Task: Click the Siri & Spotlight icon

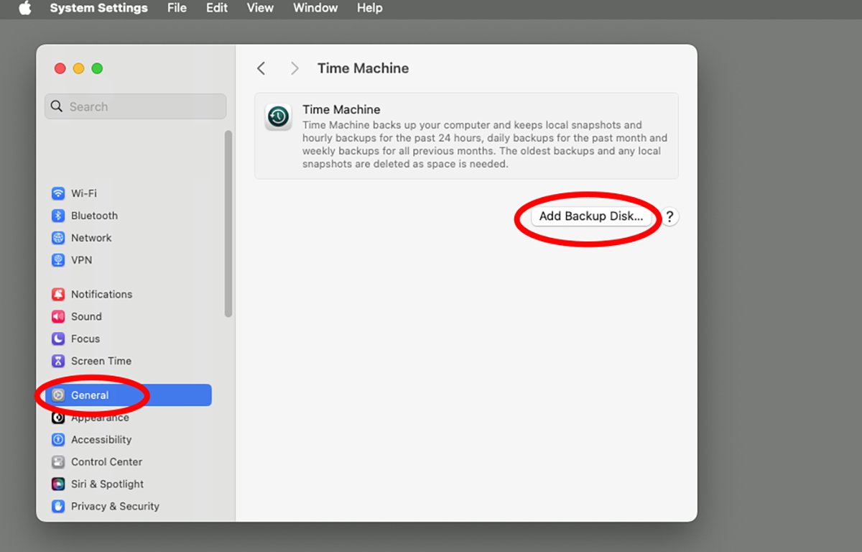Action: pos(58,484)
